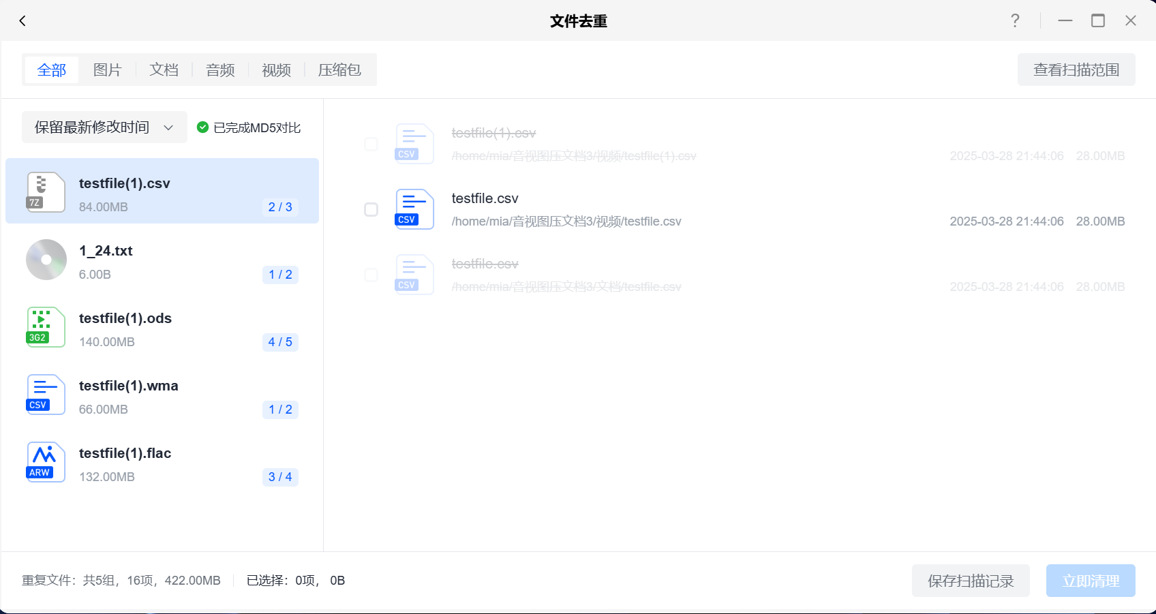Click the 2 / 3 count badge
The image size is (1156, 614).
point(280,207)
